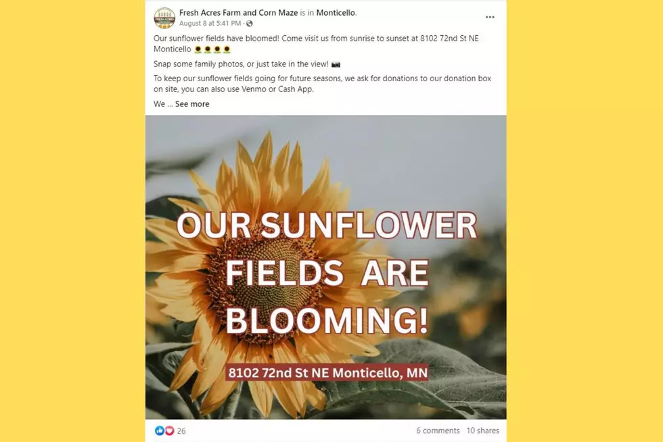Viewport: 663px width, 442px height.
Task: Click the August 8 at 5:41 PM timestamp
Action: pyautogui.click(x=210, y=24)
